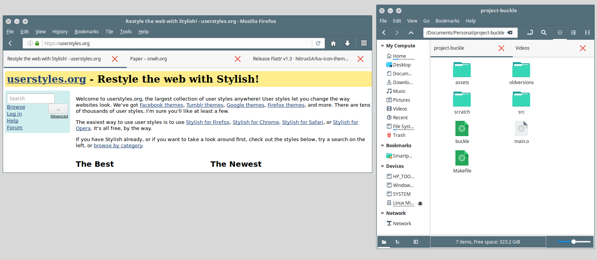Open the Firefox downloads arrow
597x260 pixels.
click(347, 43)
